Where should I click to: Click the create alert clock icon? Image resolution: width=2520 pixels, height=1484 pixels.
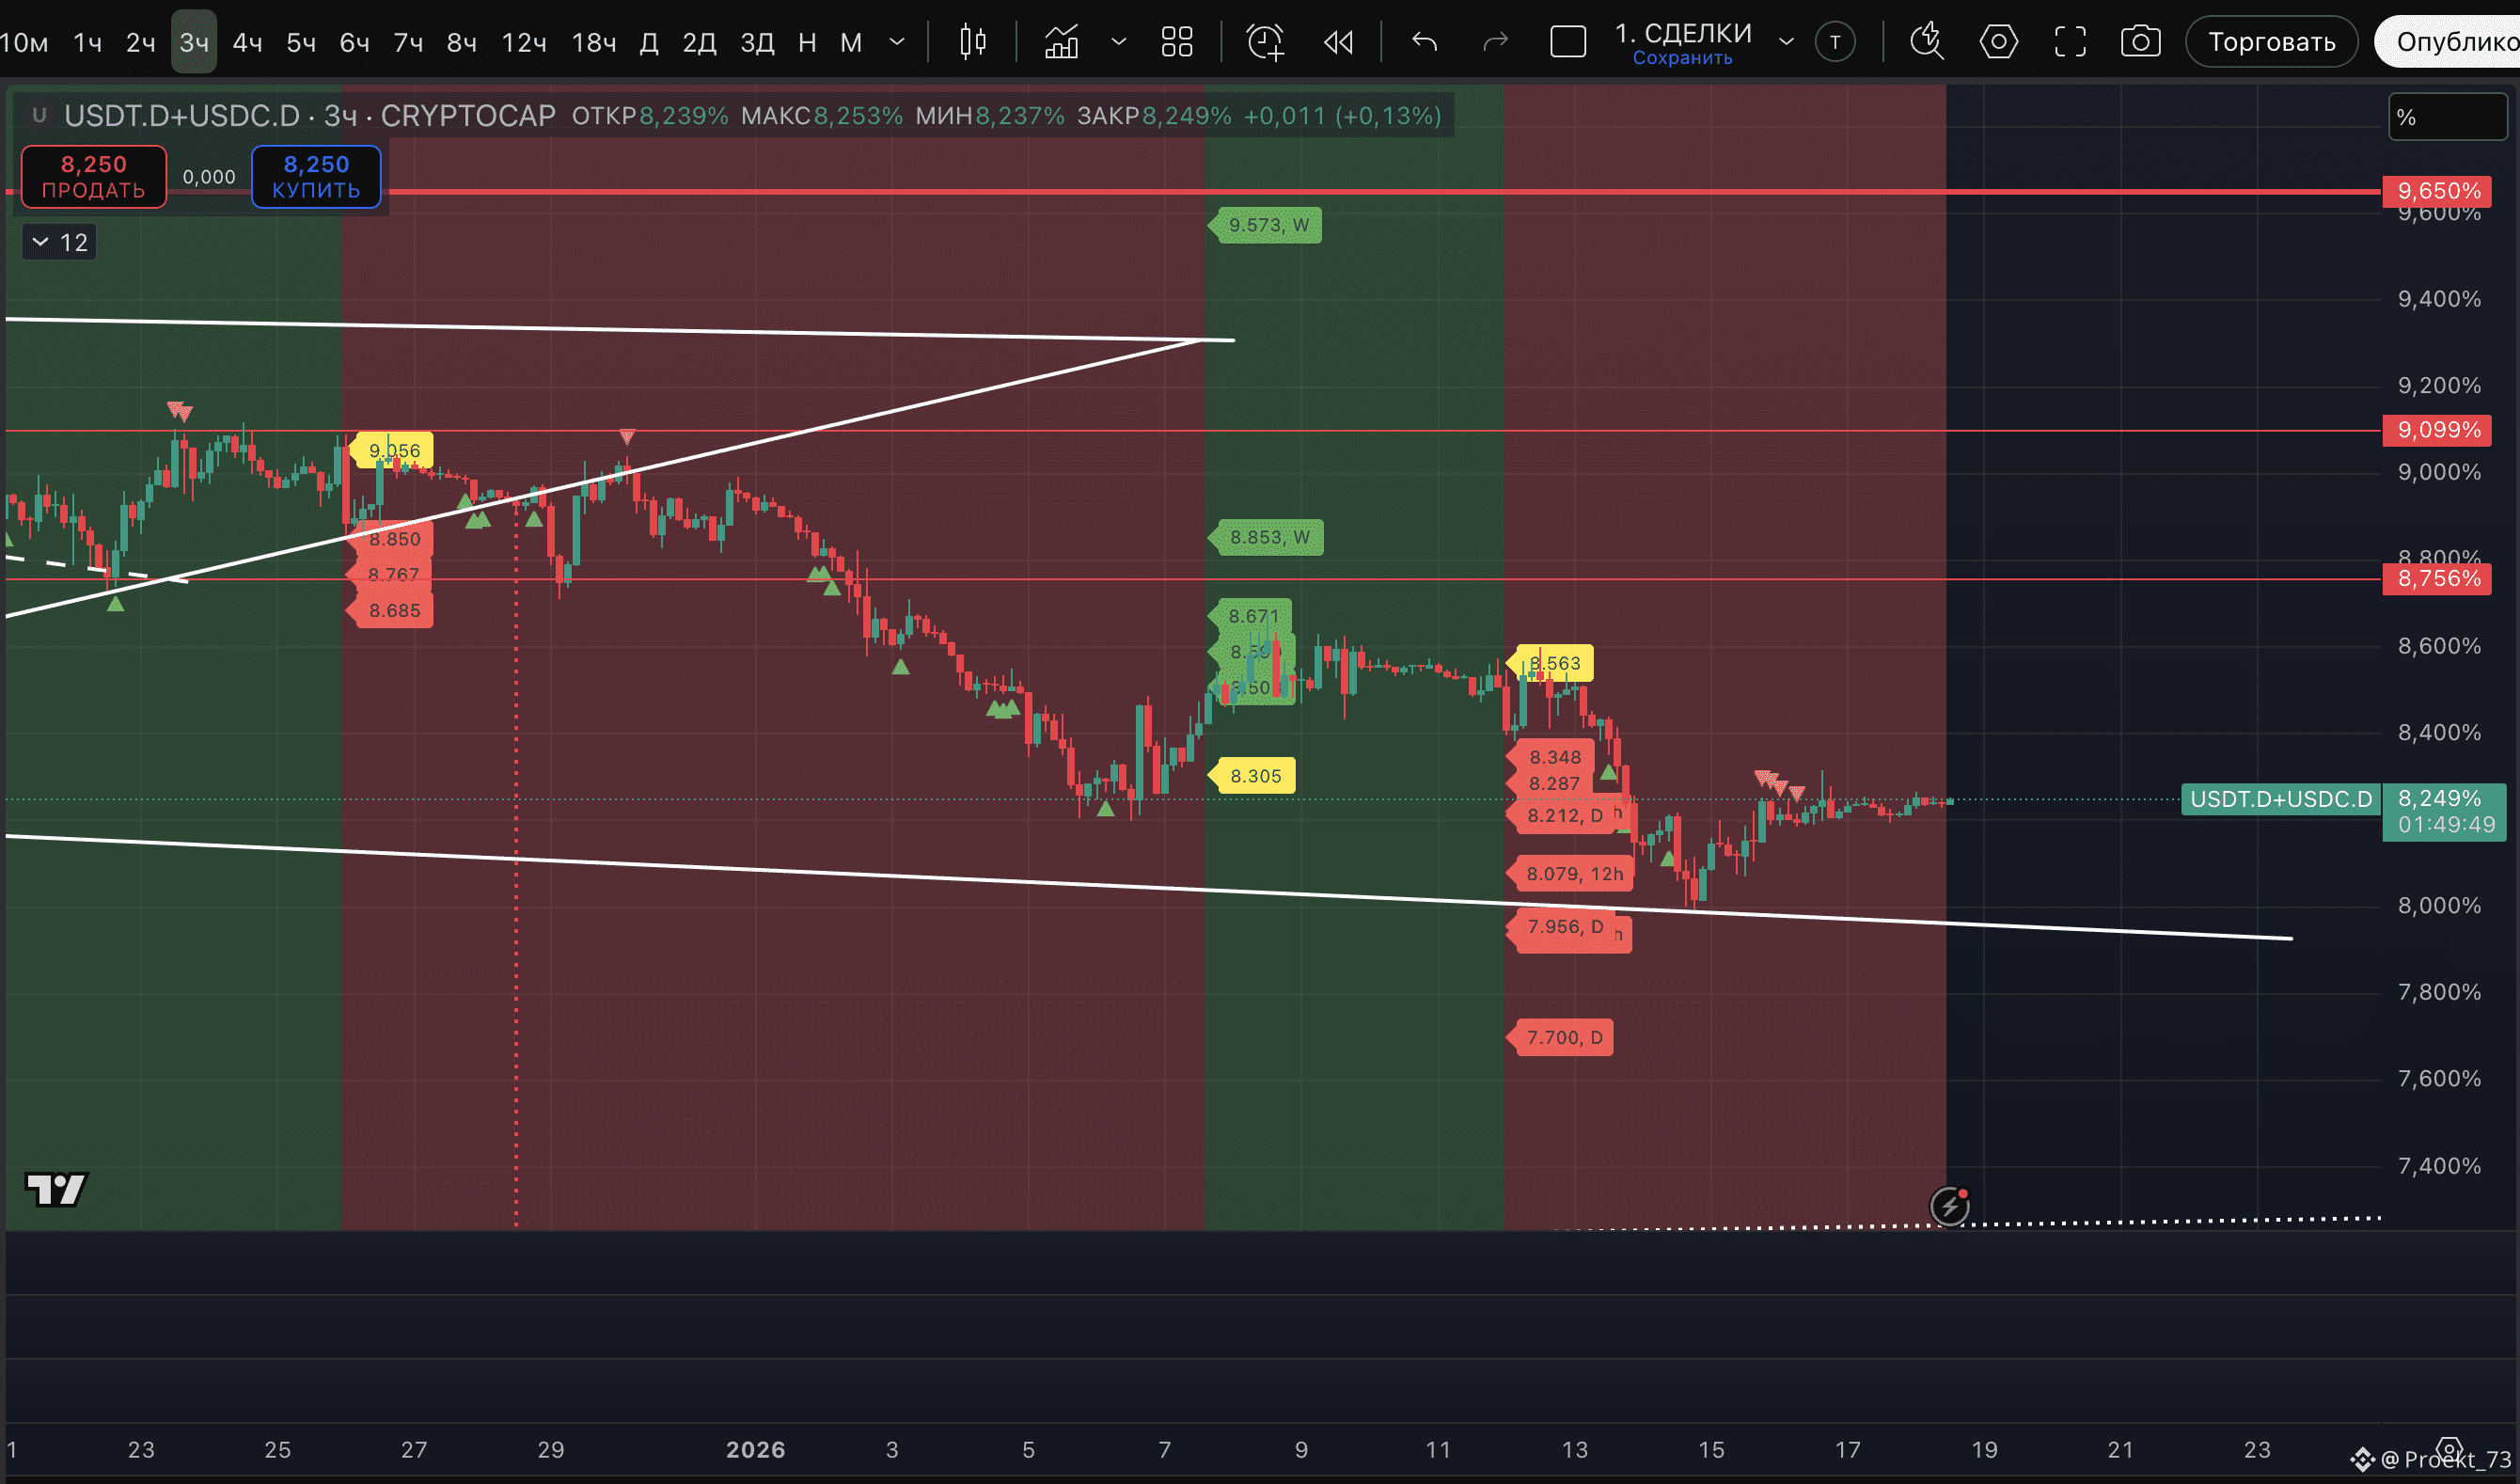[x=1265, y=42]
